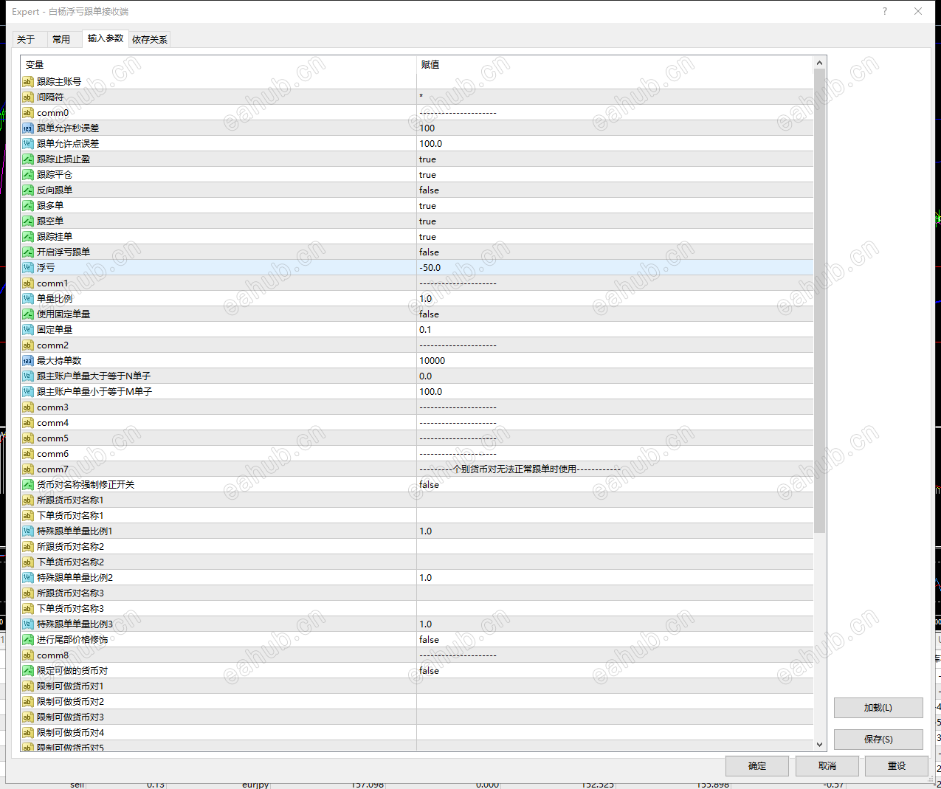Click the double icon beside 跟单允许点误差

[x=28, y=144]
